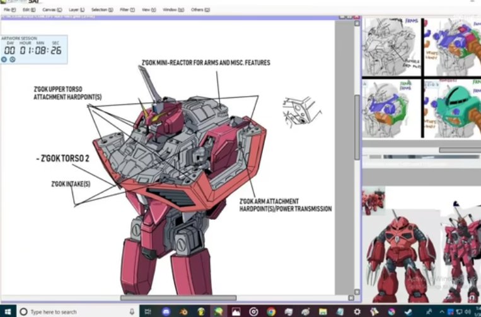Select the teal dome head sketch thumbnail

coord(453,108)
